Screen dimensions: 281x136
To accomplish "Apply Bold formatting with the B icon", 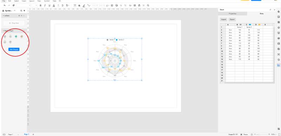I will pyautogui.click(x=40, y=6).
